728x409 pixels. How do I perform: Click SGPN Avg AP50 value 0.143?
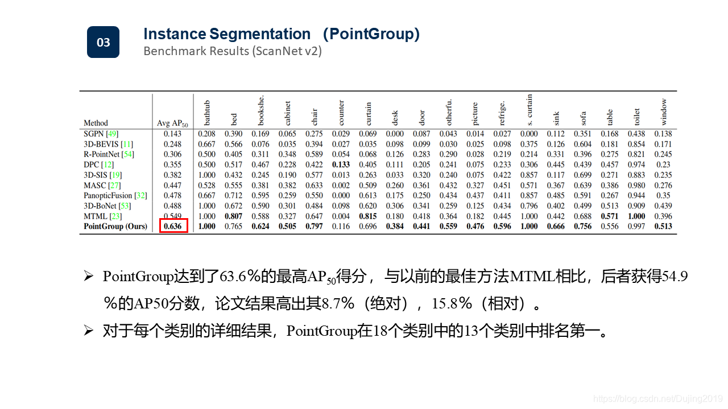[x=173, y=133]
